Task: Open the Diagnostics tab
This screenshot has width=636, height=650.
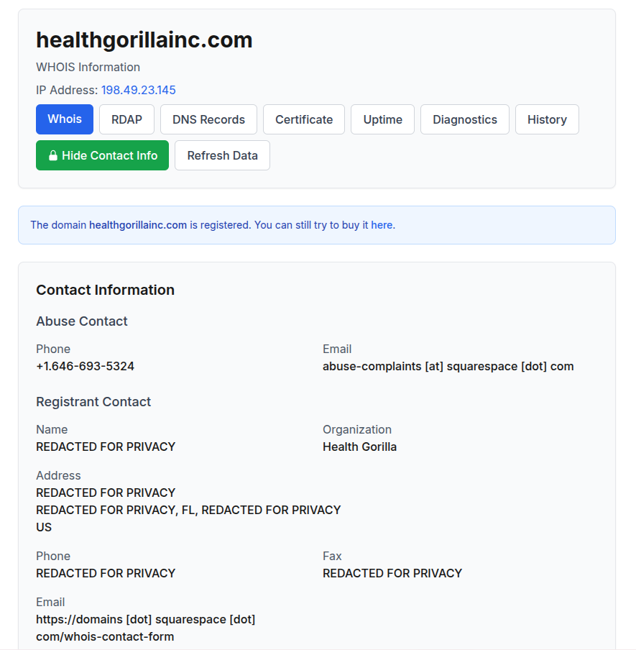Action: tap(465, 119)
